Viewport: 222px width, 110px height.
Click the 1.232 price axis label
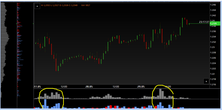click(x=213, y=42)
